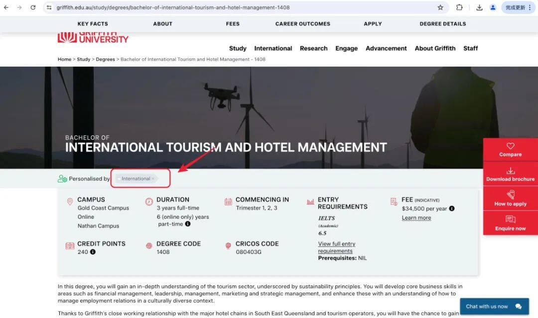The image size is (538, 318).
Task: Open info icon beside 240 credit points
Action: (x=93, y=252)
